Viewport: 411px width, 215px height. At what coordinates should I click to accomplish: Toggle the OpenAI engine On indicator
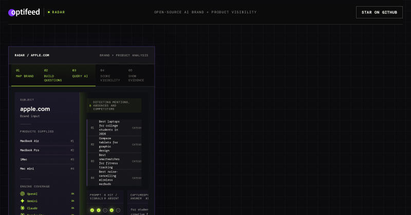pos(72,194)
